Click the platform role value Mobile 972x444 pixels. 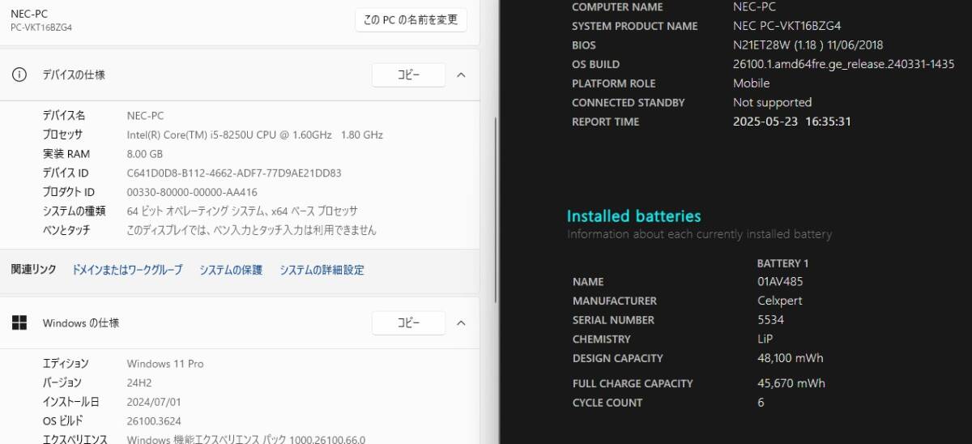click(x=752, y=83)
